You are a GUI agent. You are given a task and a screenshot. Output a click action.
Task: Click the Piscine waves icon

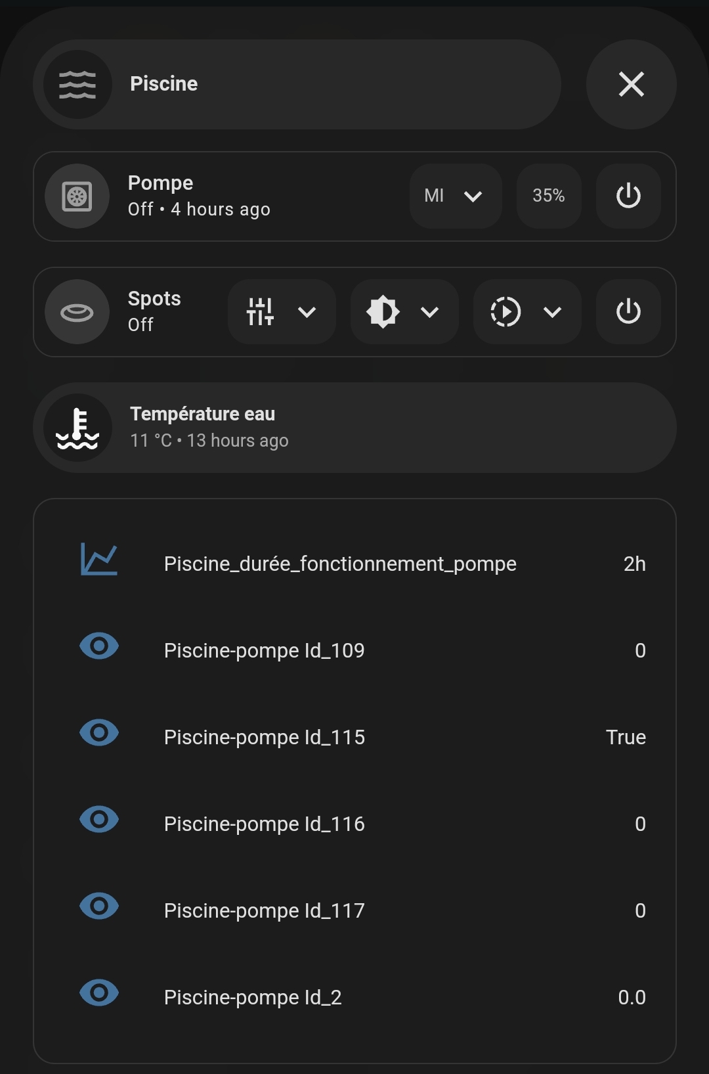tap(77, 84)
